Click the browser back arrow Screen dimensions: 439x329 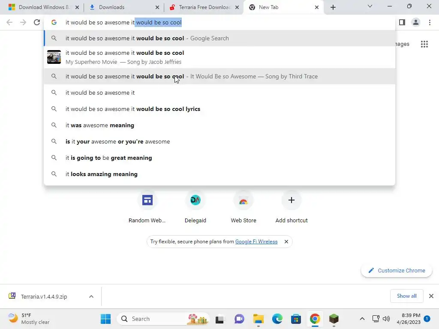[9, 22]
